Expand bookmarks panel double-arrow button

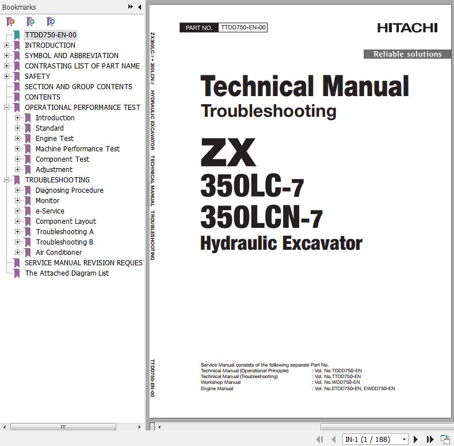click(x=130, y=7)
